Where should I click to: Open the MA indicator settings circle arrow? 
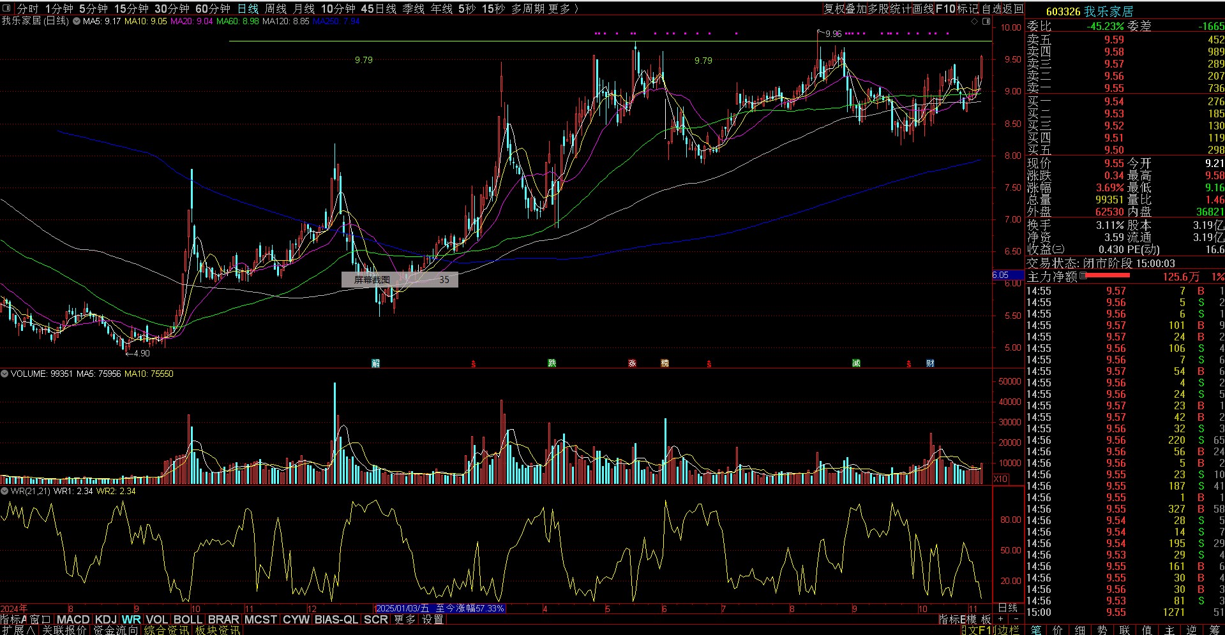(77, 21)
